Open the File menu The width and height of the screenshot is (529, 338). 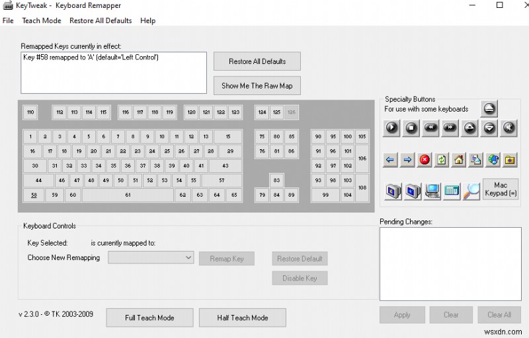point(8,20)
